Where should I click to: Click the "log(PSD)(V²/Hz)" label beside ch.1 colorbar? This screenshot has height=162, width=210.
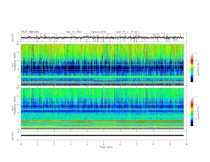(199, 69)
